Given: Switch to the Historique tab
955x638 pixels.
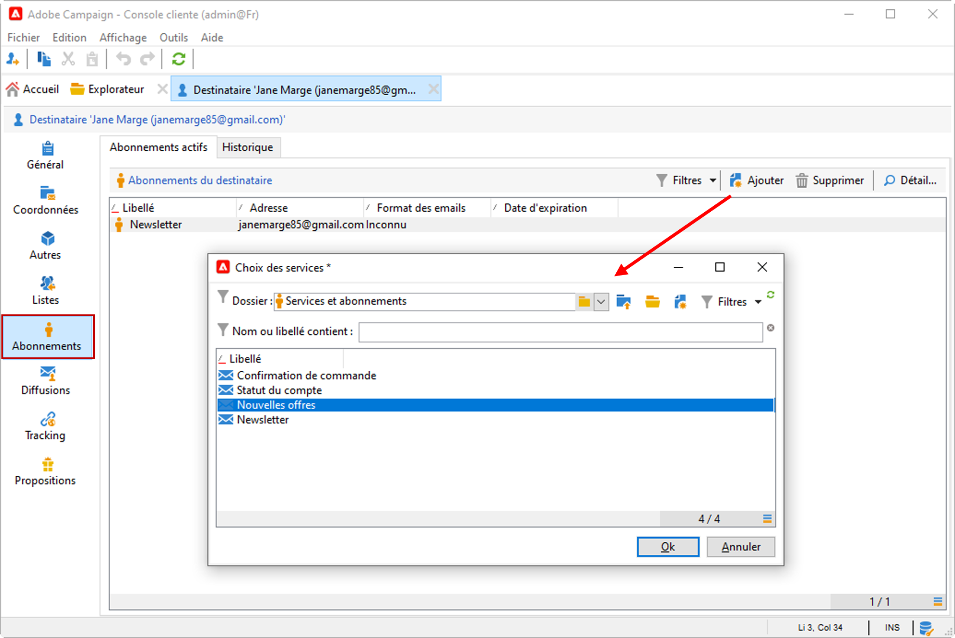Looking at the screenshot, I should click(248, 147).
